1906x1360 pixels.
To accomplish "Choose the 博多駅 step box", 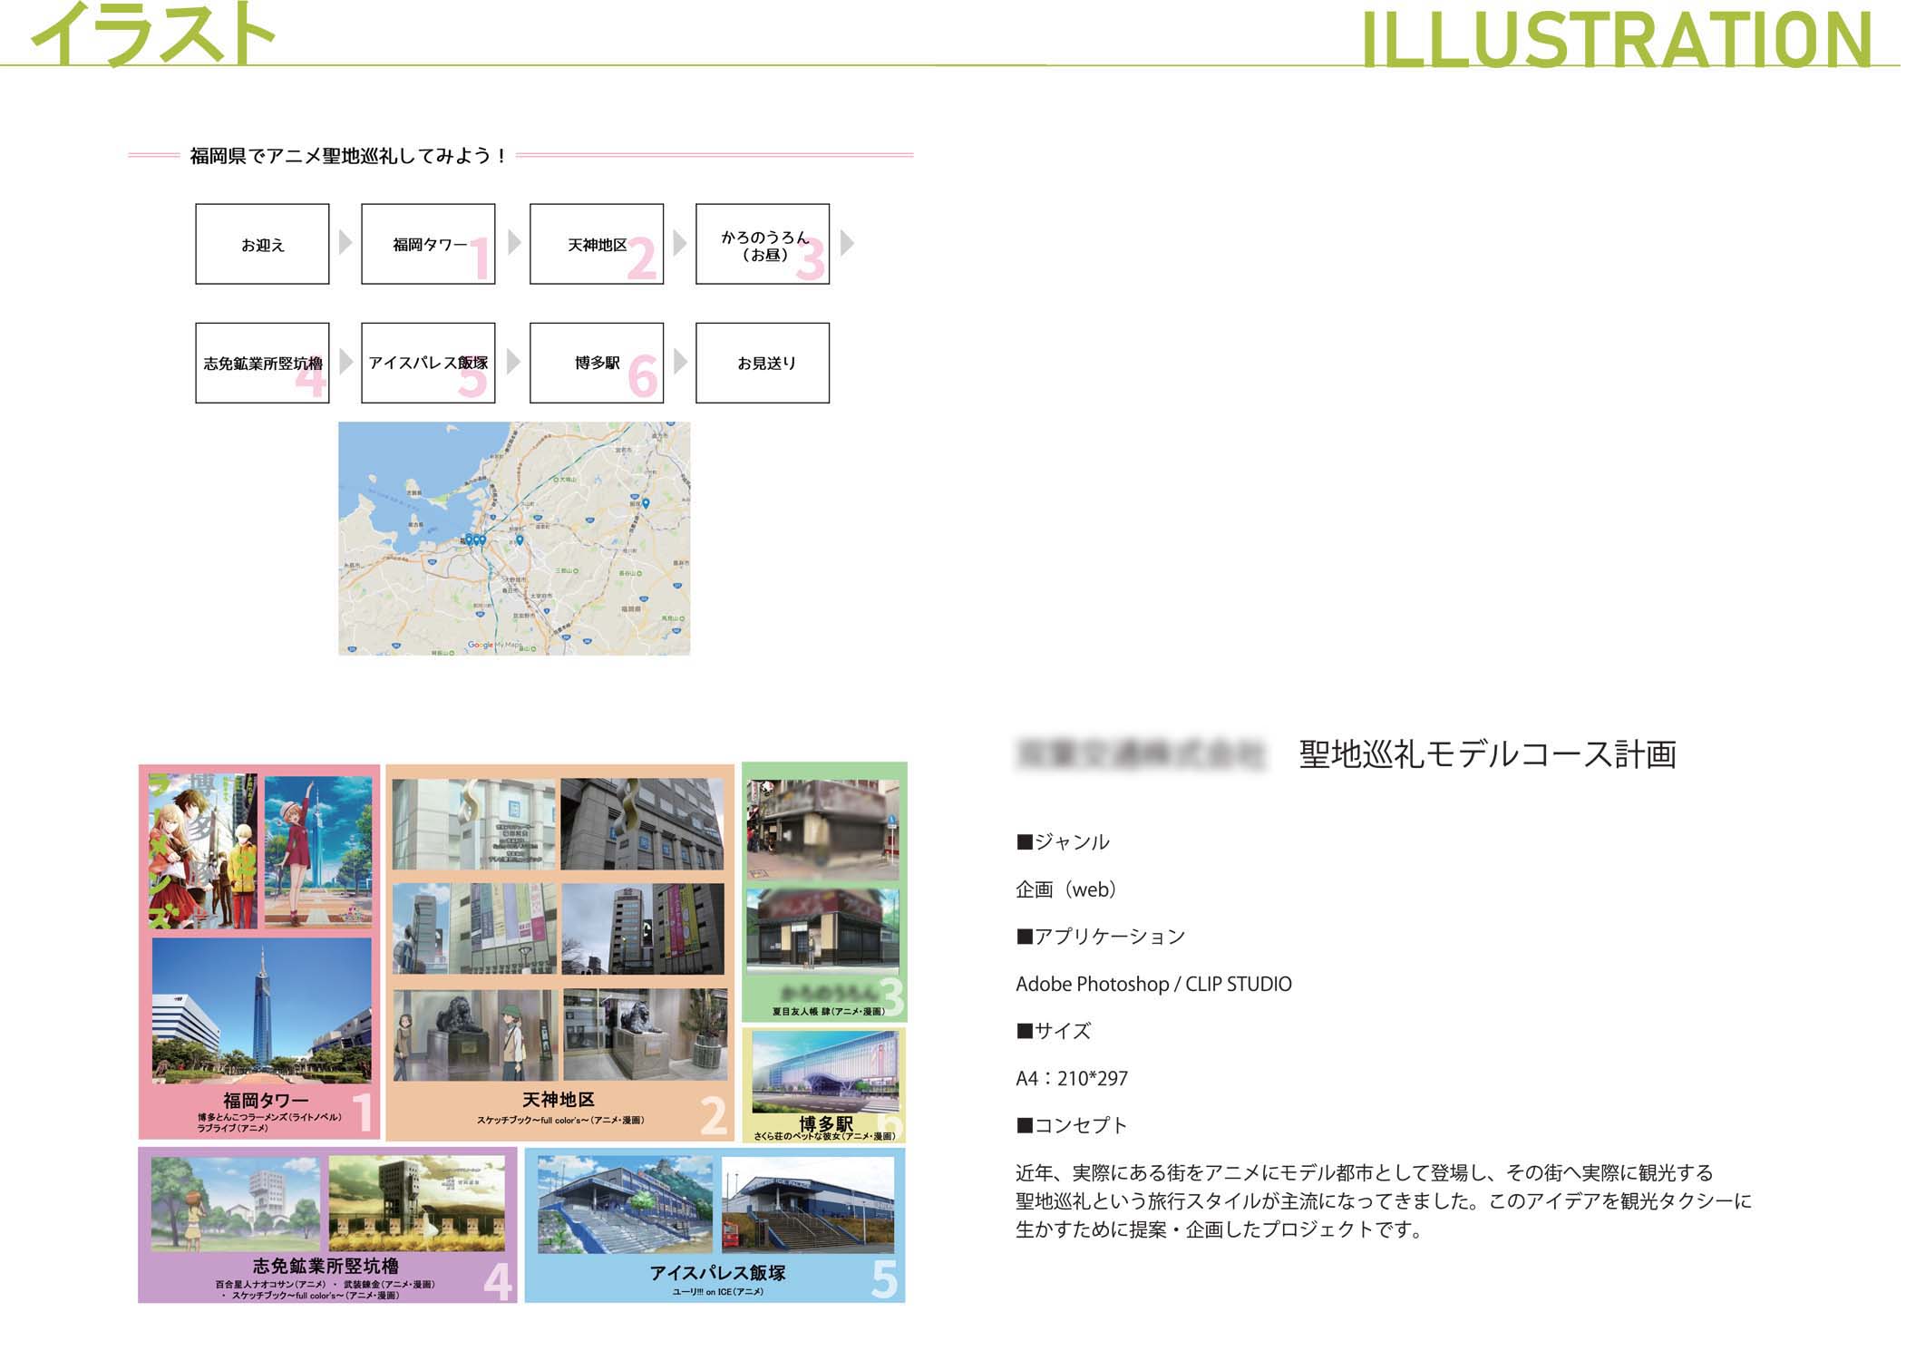I will [x=596, y=363].
